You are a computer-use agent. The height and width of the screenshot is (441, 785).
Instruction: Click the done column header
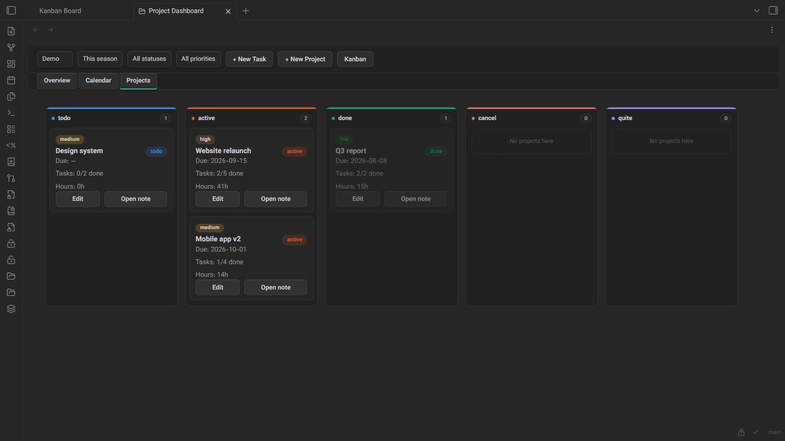pyautogui.click(x=391, y=118)
